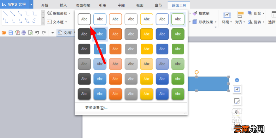Switch to the 插入 tab
The height and width of the screenshot is (138, 276).
[x=63, y=5]
